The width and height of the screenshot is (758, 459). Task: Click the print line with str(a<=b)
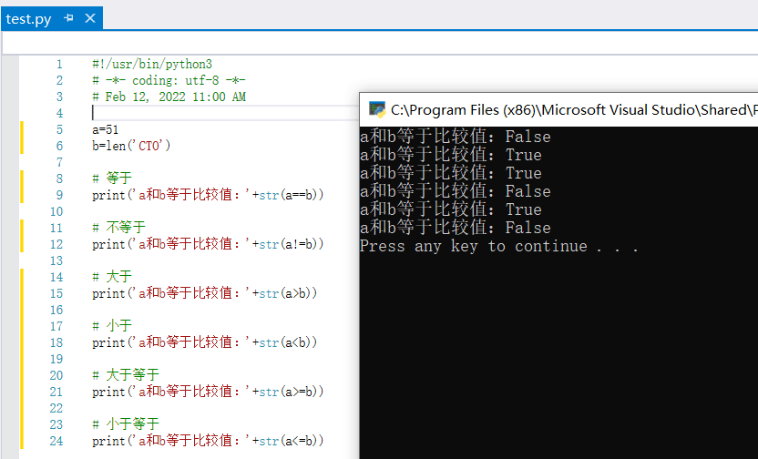(x=208, y=441)
